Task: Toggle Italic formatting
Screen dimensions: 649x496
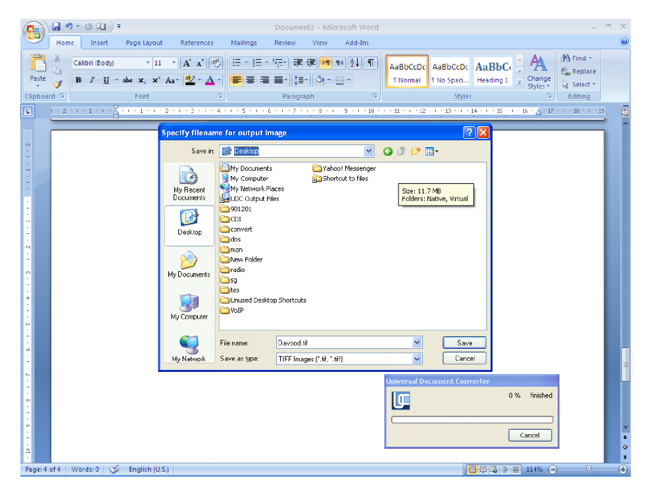Action: tap(92, 80)
